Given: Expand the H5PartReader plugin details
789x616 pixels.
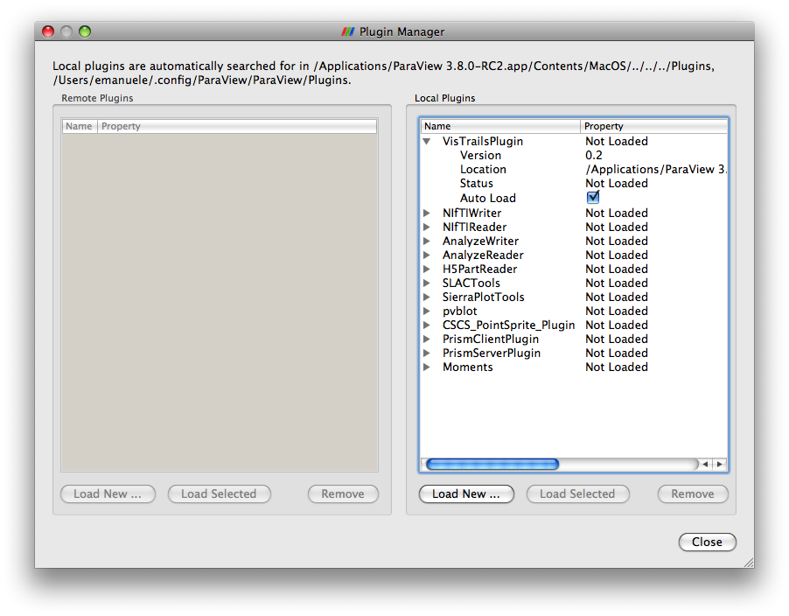Looking at the screenshot, I should coord(427,269).
